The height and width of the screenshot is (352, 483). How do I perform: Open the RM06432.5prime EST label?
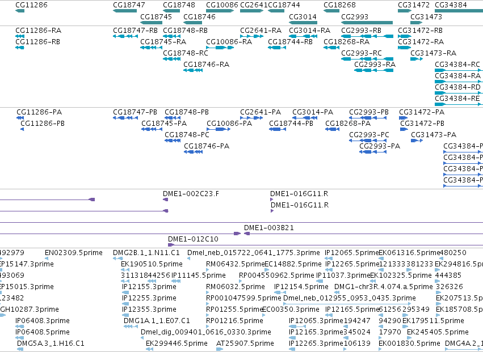pyautogui.click(x=236, y=264)
